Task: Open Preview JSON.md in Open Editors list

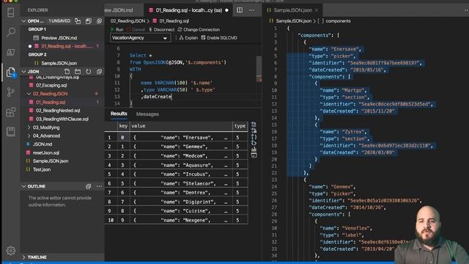Action: [x=59, y=37]
